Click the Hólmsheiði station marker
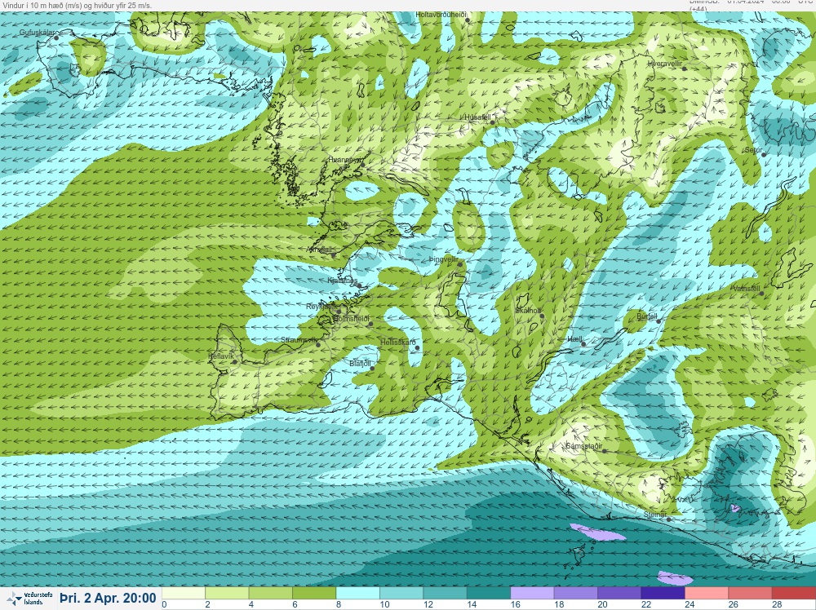 tap(370, 324)
